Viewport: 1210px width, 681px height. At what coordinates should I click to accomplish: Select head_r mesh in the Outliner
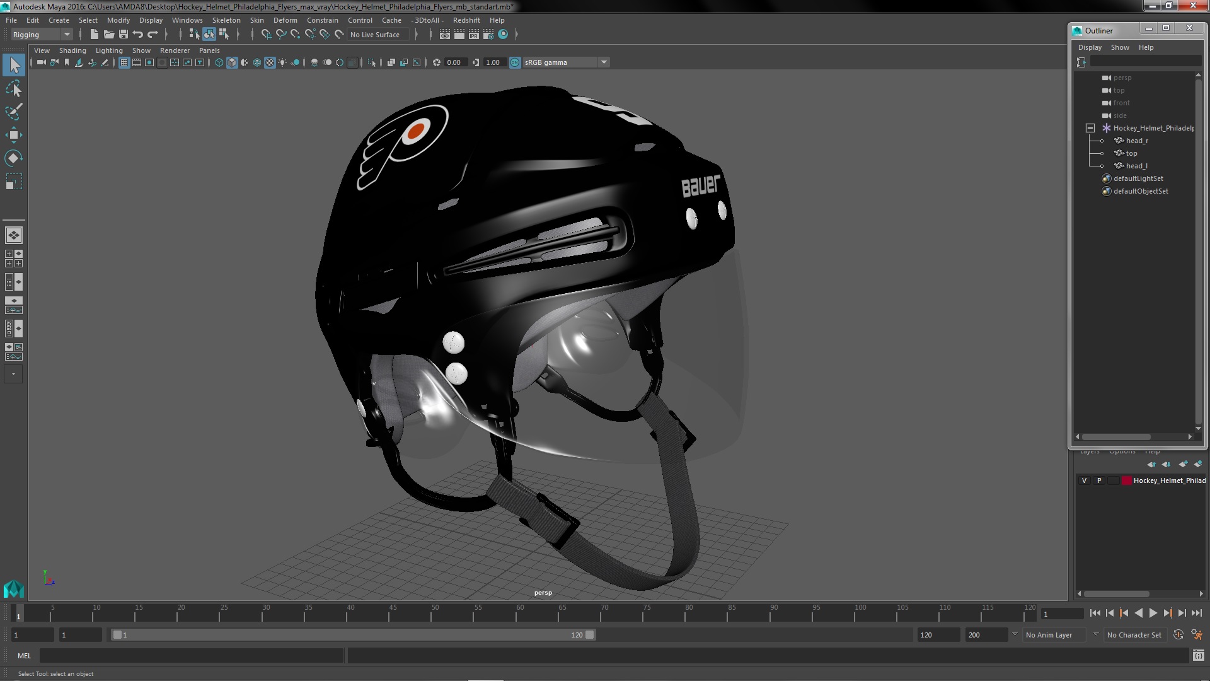click(1137, 141)
